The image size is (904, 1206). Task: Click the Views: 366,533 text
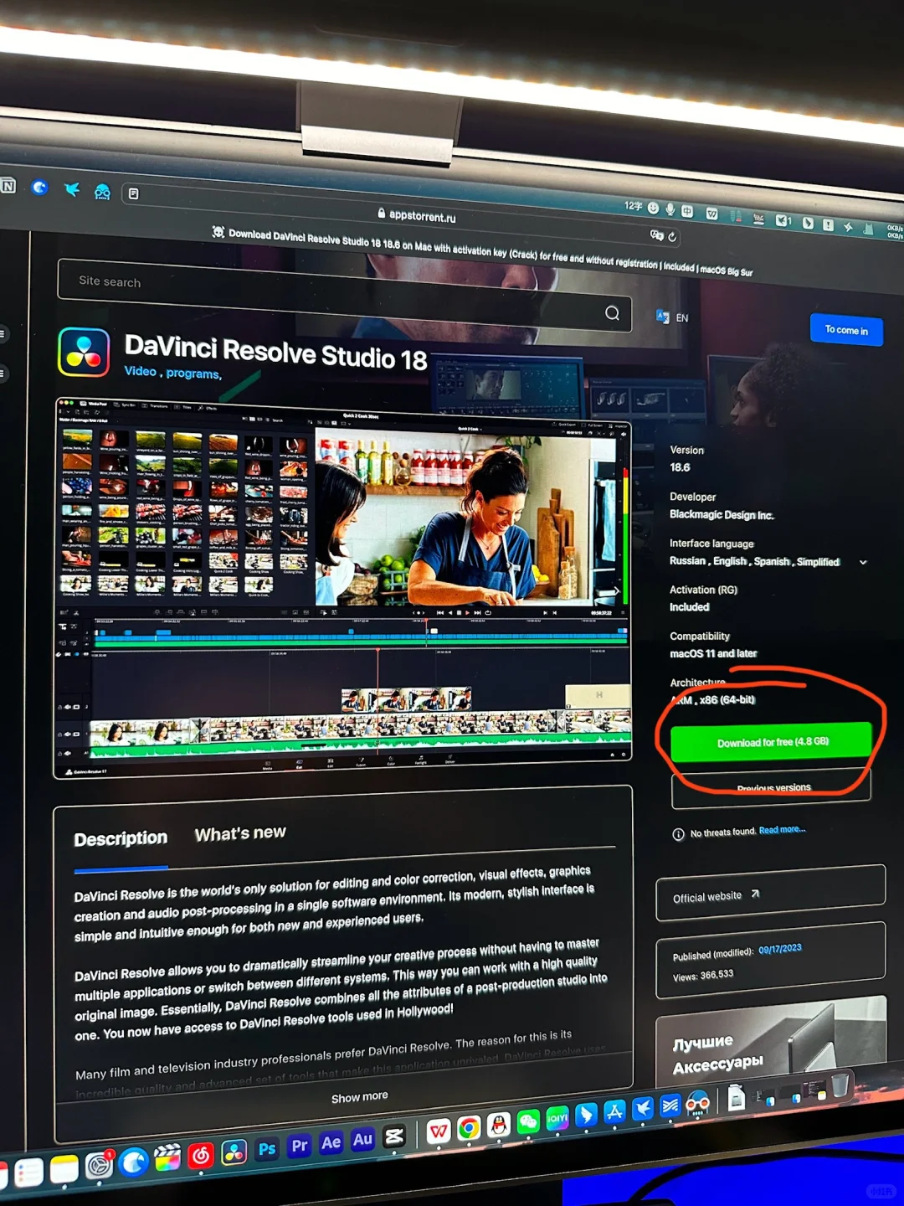(703, 976)
